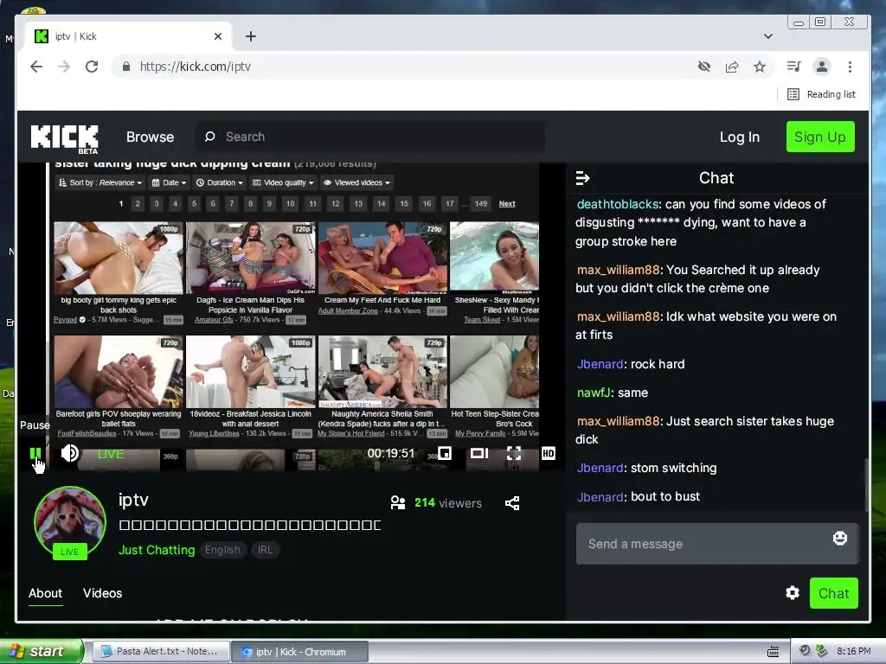Go back in the browser

pos(36,67)
